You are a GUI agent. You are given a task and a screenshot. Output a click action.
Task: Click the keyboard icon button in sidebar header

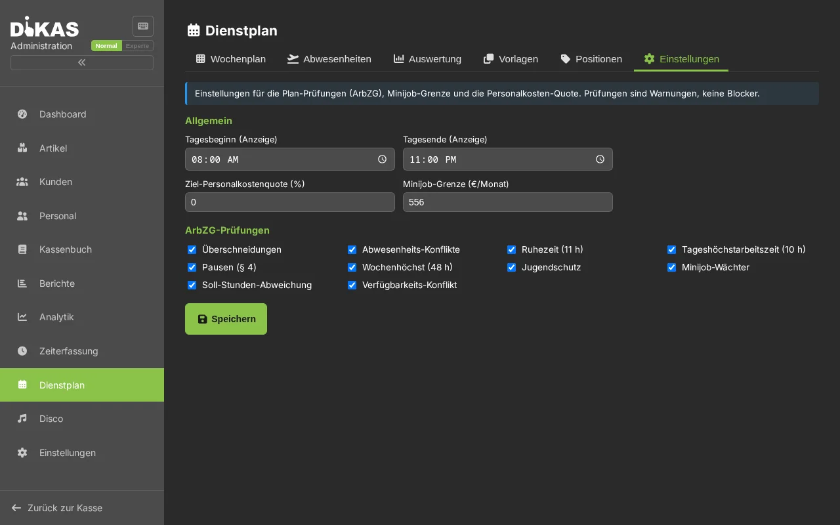tap(143, 26)
